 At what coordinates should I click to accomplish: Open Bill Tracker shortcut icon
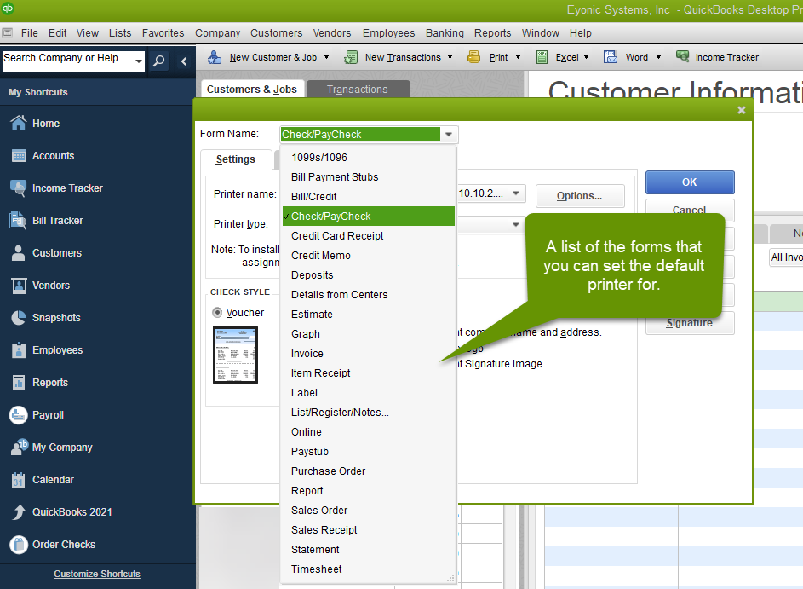(x=19, y=221)
